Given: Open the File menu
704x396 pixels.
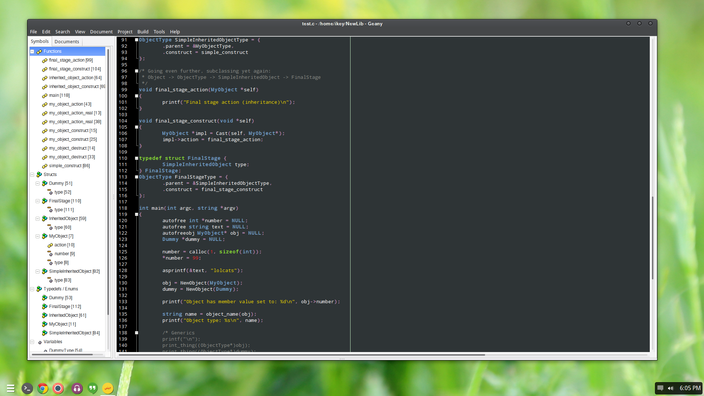Looking at the screenshot, I should 33,32.
